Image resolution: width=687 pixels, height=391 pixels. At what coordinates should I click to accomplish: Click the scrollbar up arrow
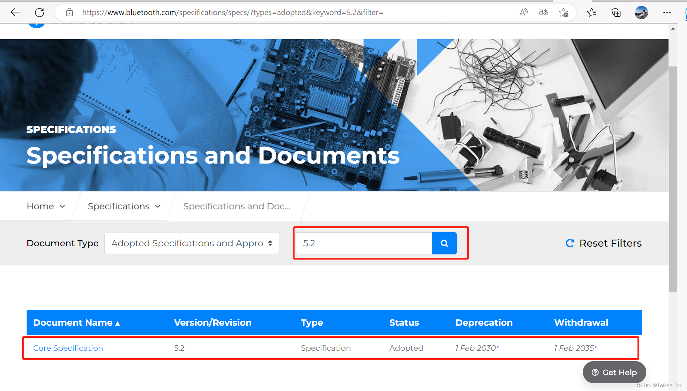click(673, 28)
